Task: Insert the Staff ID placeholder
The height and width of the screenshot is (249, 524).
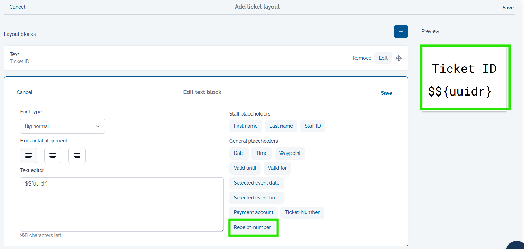Action: click(x=313, y=126)
